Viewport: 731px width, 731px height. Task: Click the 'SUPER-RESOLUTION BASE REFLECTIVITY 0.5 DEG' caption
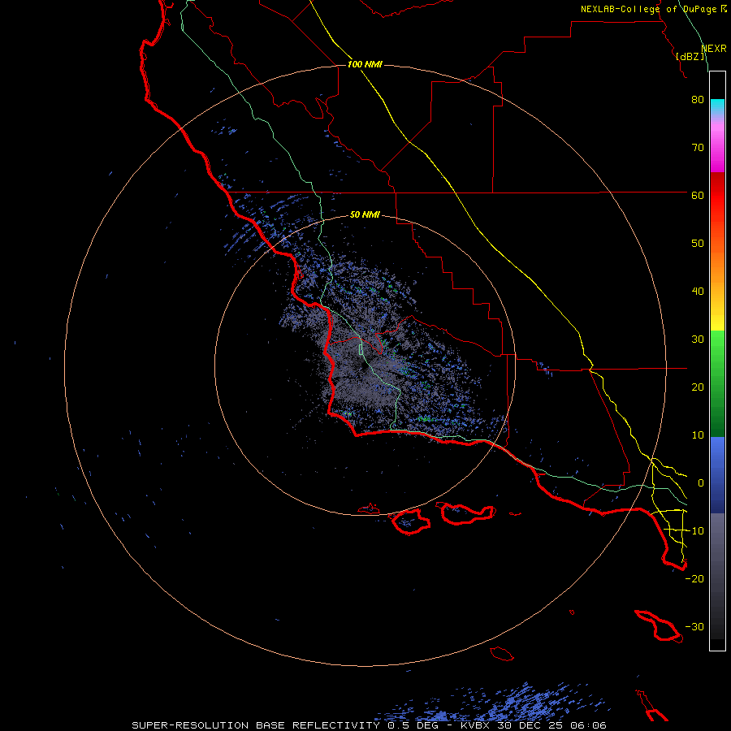285,725
